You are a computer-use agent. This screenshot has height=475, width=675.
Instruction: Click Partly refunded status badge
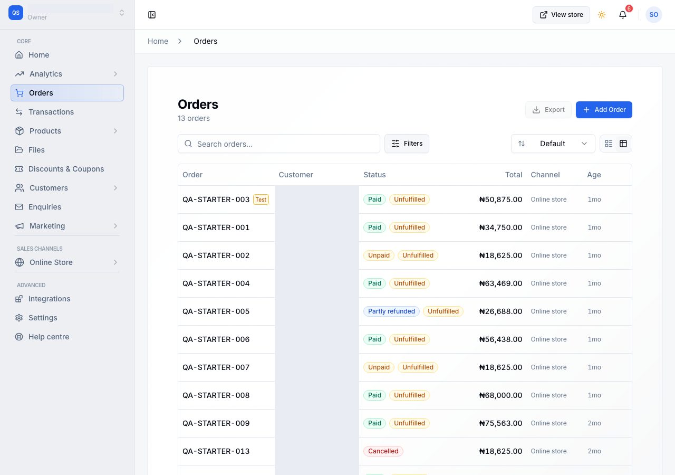(x=391, y=311)
